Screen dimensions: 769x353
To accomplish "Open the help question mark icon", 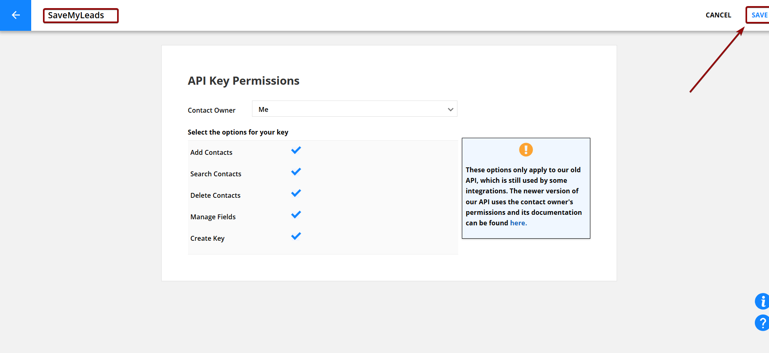I will point(762,323).
